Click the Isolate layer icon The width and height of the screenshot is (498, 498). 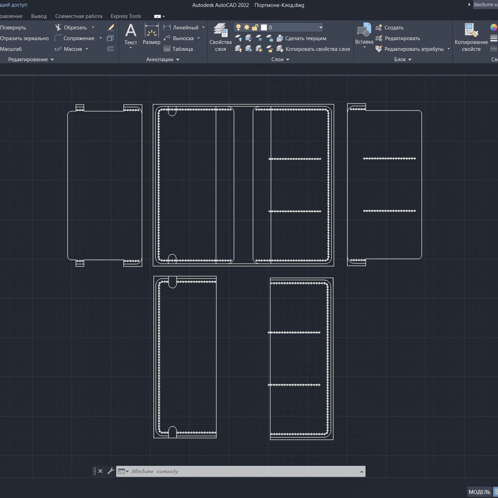(249, 38)
